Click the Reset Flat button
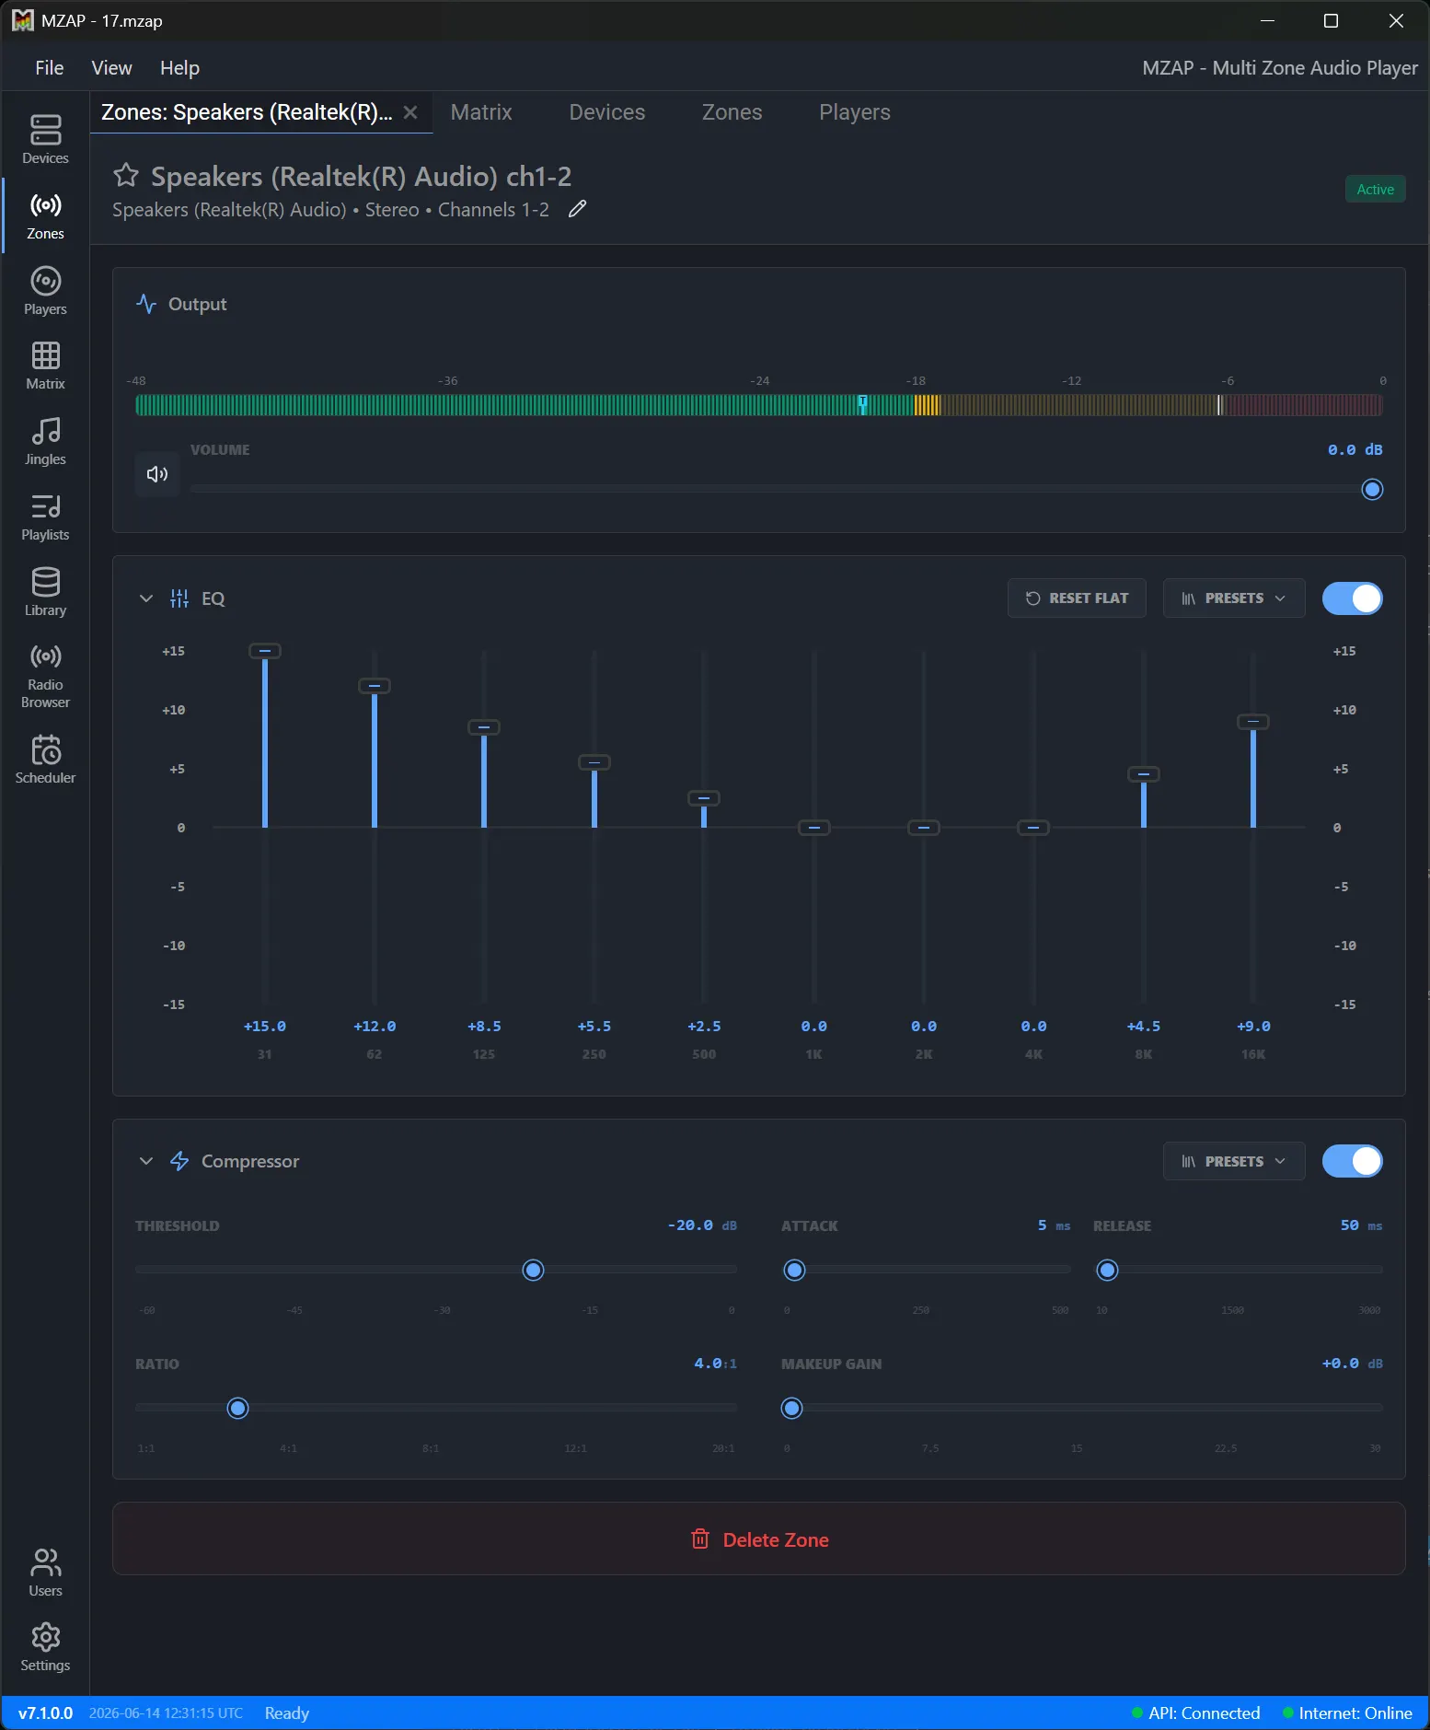The height and width of the screenshot is (1730, 1430). point(1077,598)
